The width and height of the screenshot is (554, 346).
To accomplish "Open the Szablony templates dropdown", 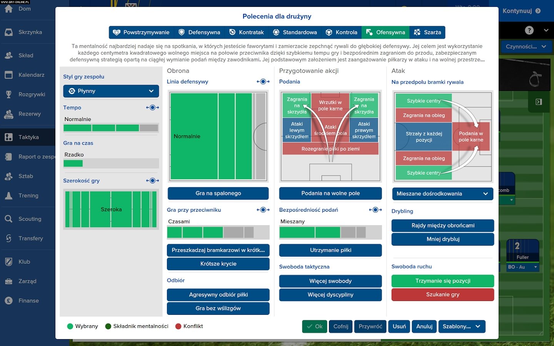I will 461,326.
